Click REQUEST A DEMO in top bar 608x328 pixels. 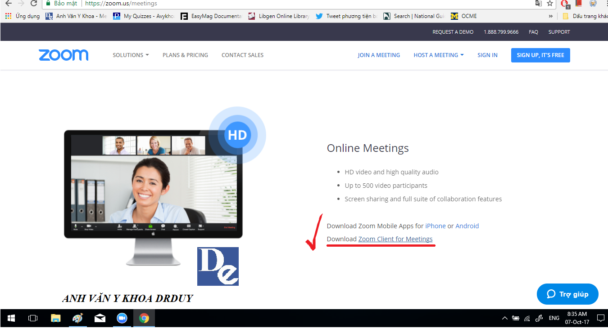[x=453, y=32]
